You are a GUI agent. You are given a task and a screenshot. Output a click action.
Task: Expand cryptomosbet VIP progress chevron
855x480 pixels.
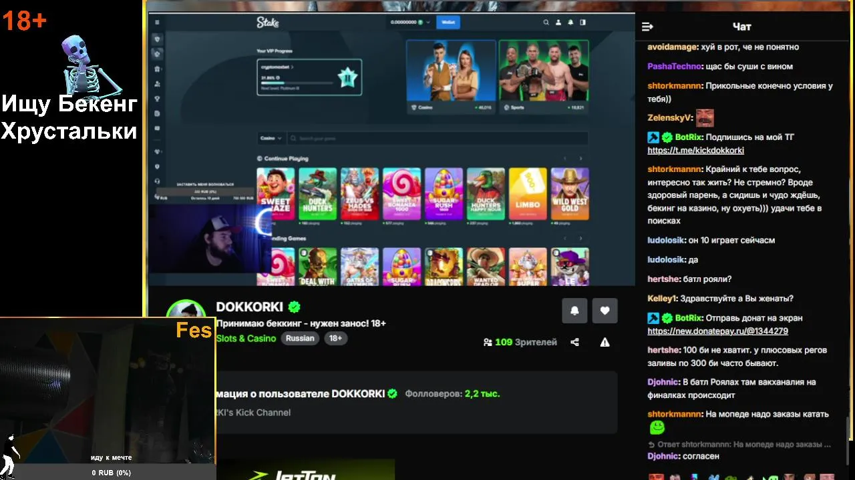pyautogui.click(x=293, y=67)
